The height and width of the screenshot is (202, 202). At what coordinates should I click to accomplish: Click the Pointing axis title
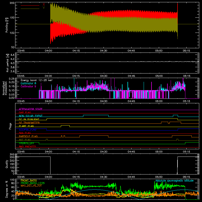click(7, 25)
